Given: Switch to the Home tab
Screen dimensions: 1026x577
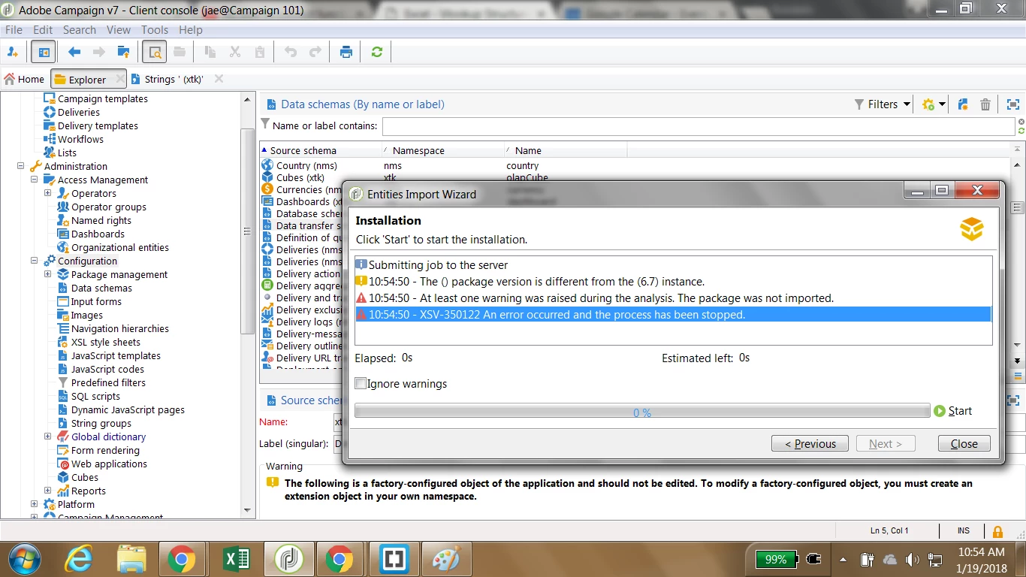Looking at the screenshot, I should 25,79.
